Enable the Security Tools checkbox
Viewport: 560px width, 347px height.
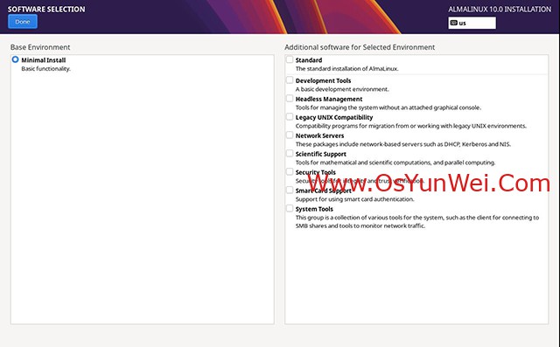(290, 172)
